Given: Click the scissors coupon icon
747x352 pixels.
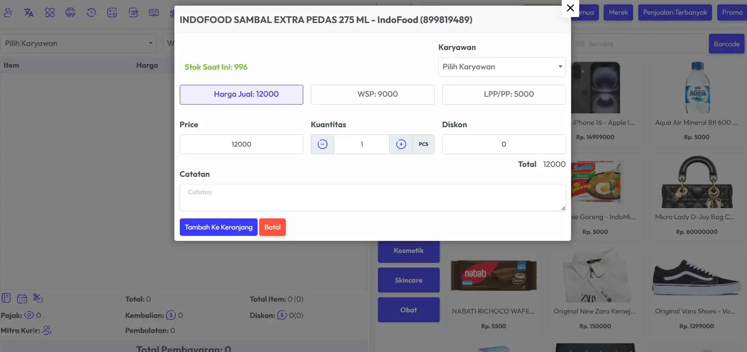Looking at the screenshot, I should coord(38,298).
